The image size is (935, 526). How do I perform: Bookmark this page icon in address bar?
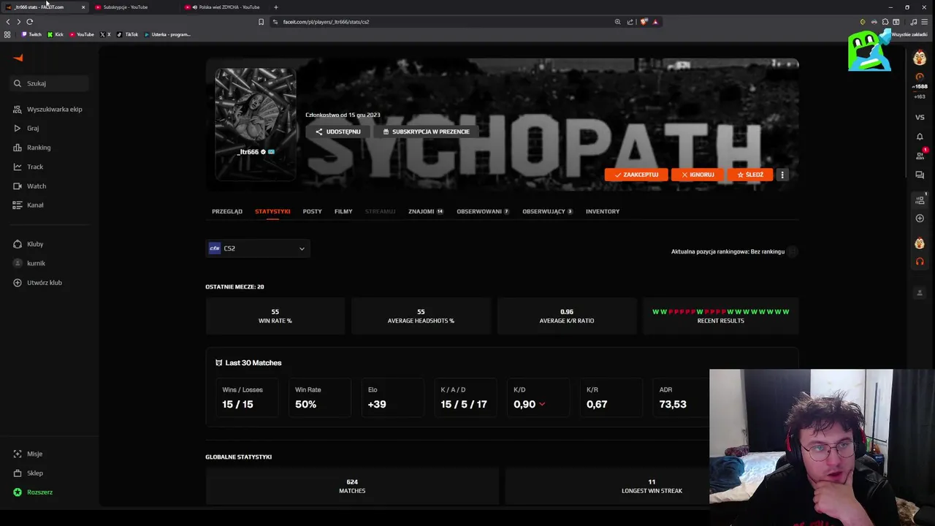tap(261, 22)
